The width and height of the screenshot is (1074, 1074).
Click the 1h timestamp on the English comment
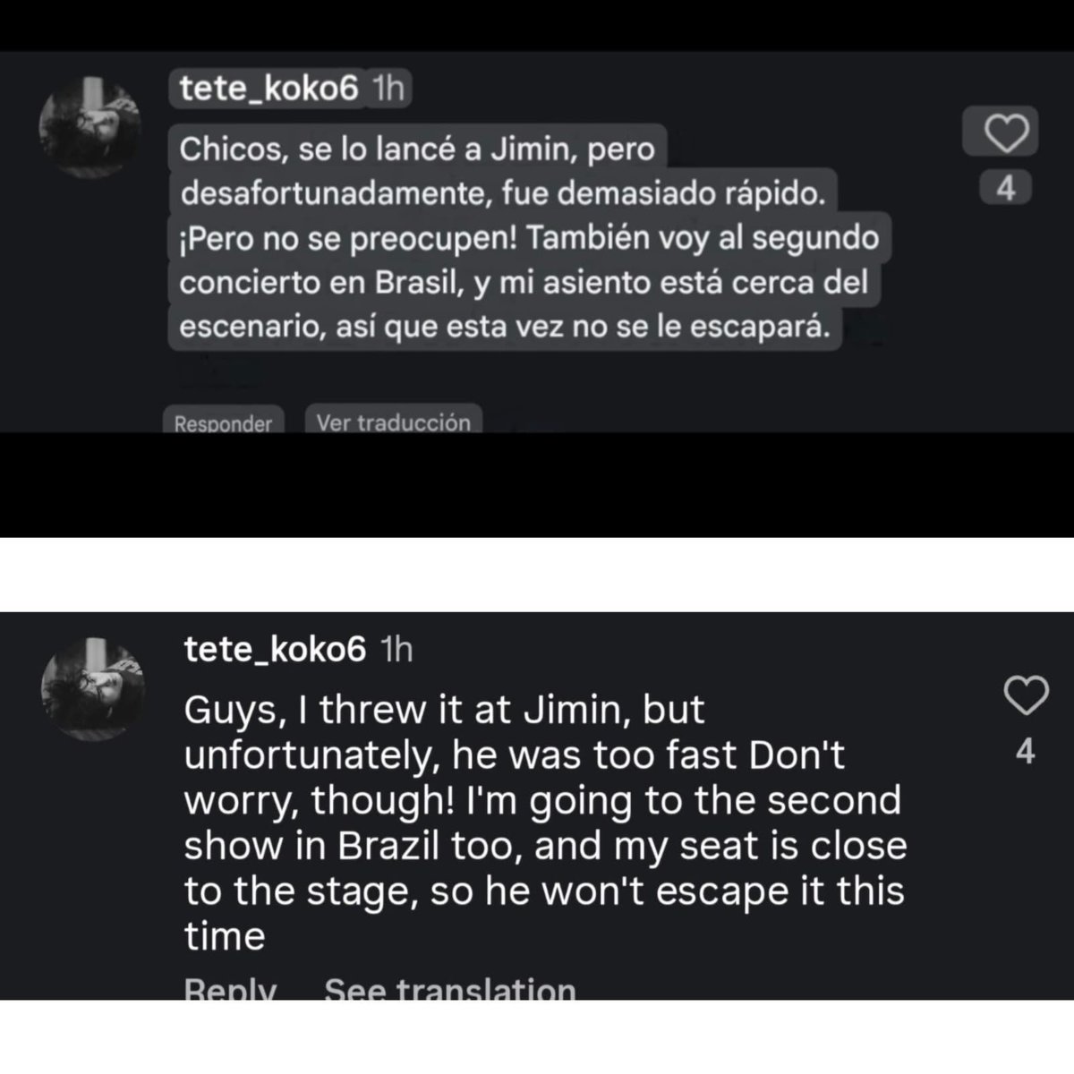[396, 649]
